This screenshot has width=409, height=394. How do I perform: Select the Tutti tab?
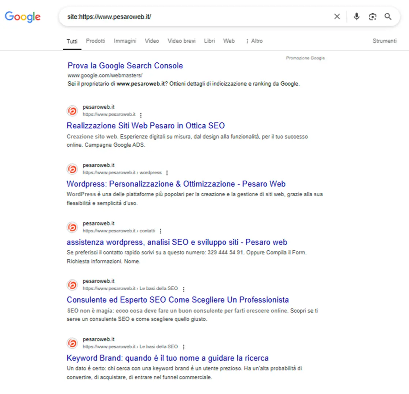[72, 41]
